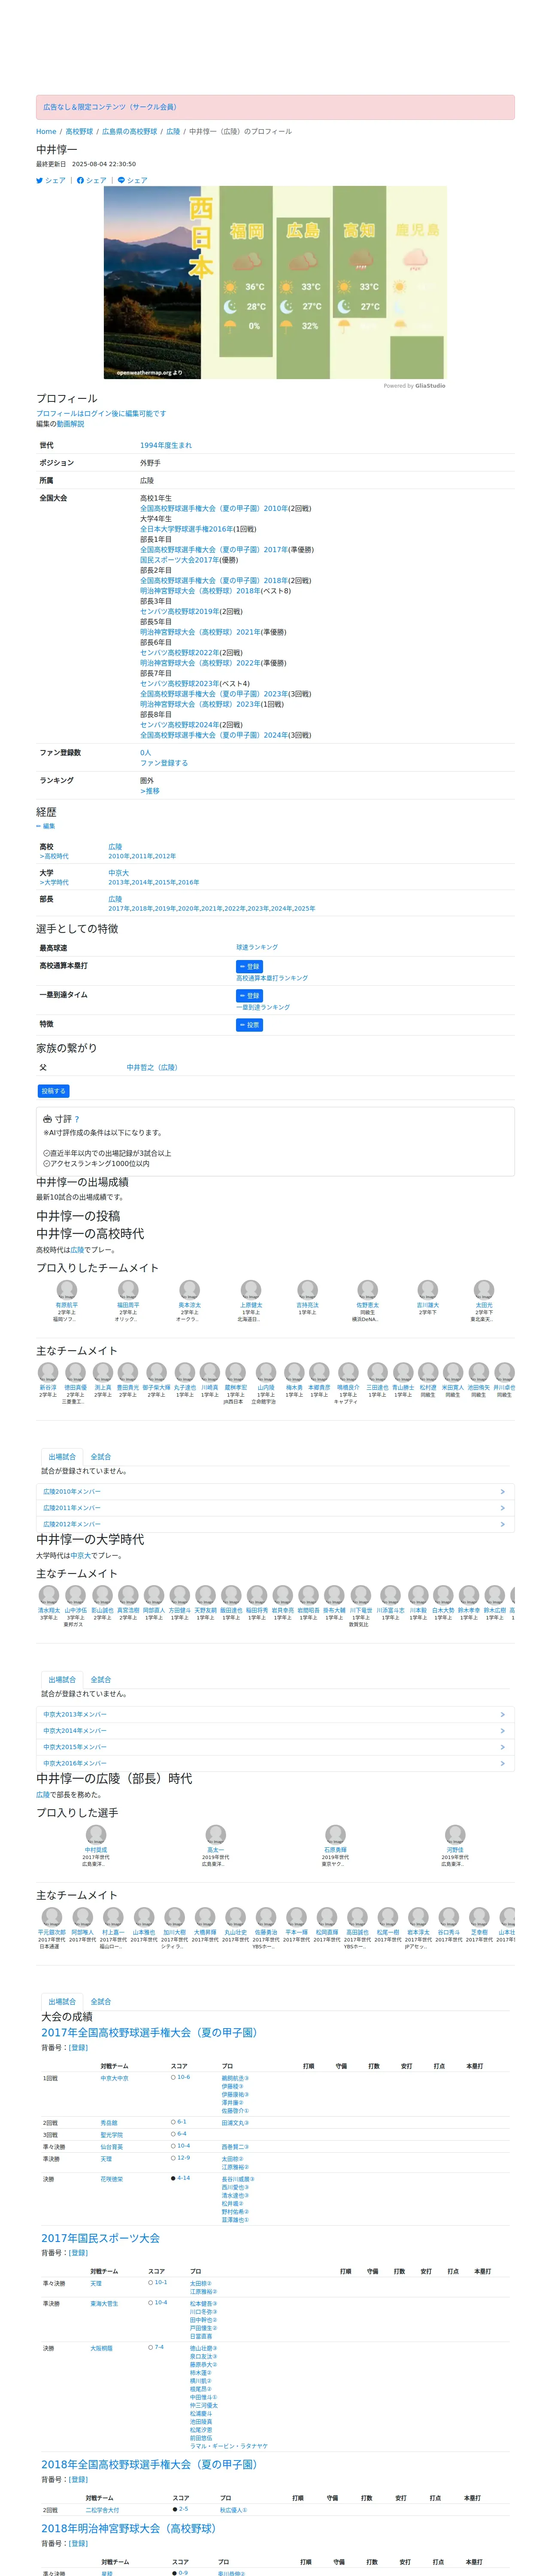
Task: Open センバツ高校野球2019年 link
Action: tap(179, 611)
